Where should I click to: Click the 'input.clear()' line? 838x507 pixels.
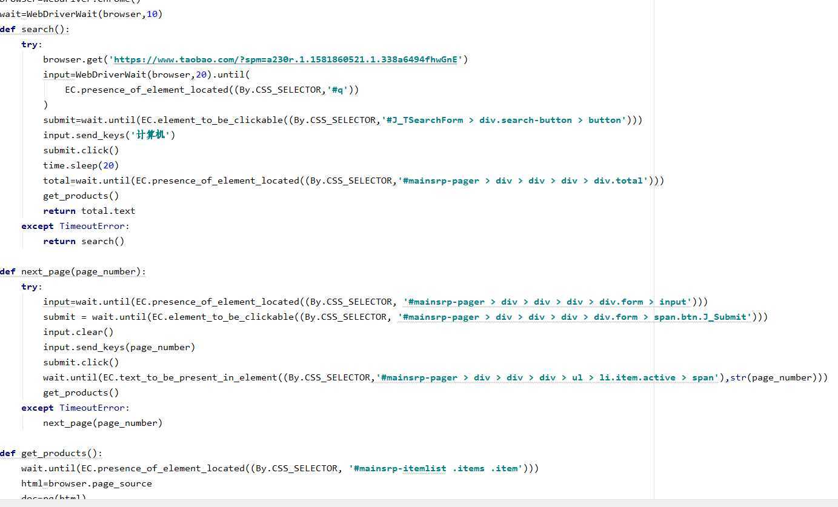[x=78, y=332]
